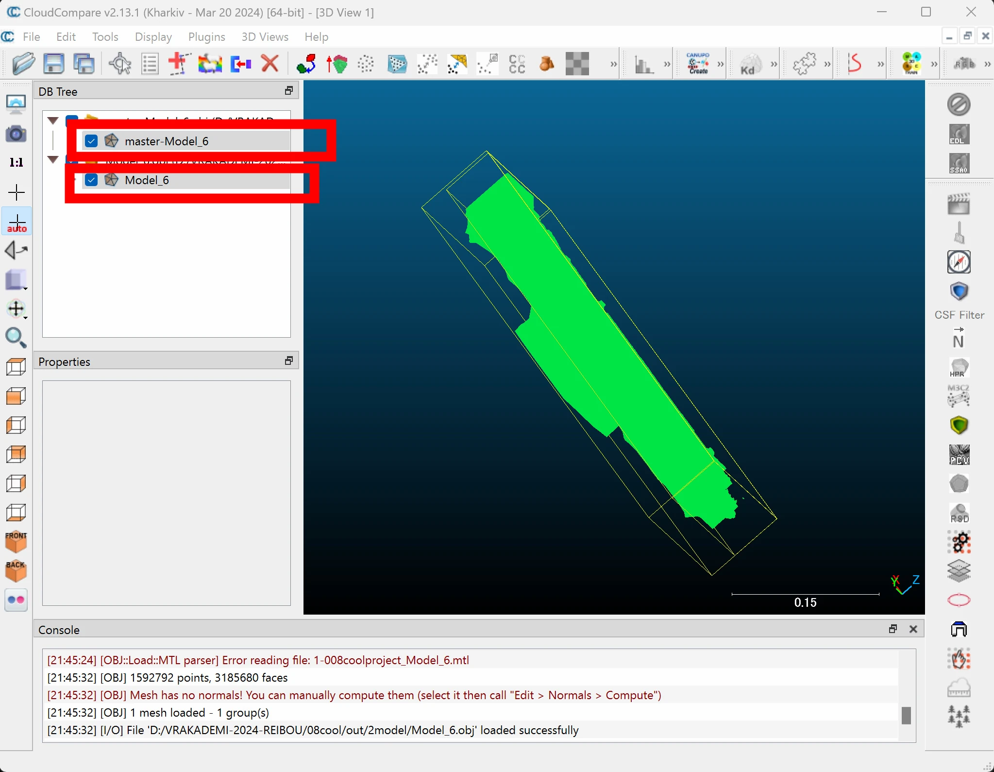Open the histogram tool icon

(644, 64)
